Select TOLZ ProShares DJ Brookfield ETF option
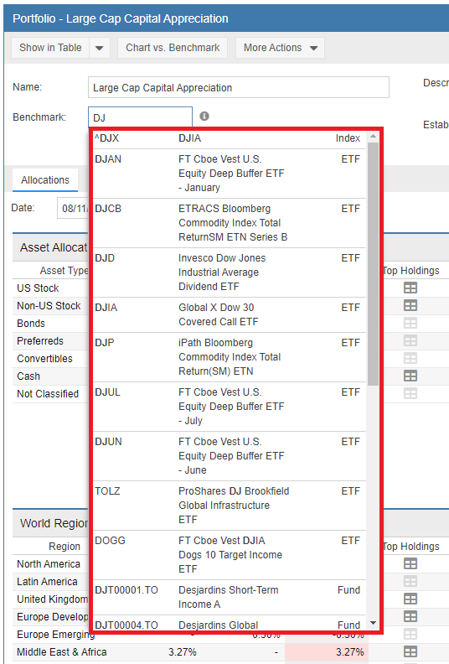Viewport: 449px width, 664px height. pos(229,506)
